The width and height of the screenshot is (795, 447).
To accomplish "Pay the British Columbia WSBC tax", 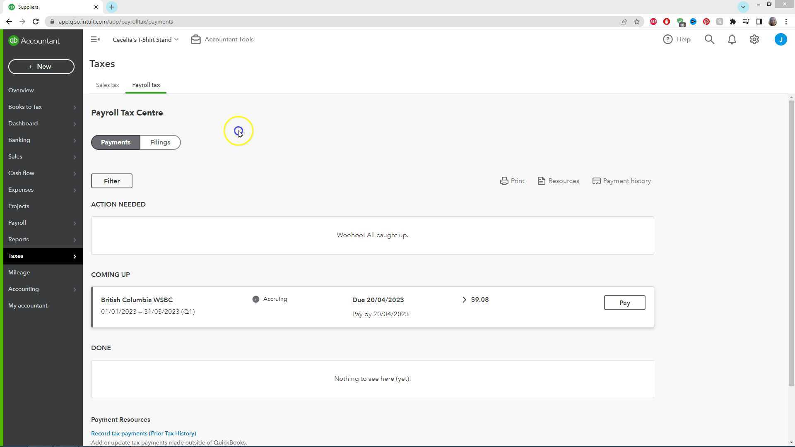I will pos(624,303).
